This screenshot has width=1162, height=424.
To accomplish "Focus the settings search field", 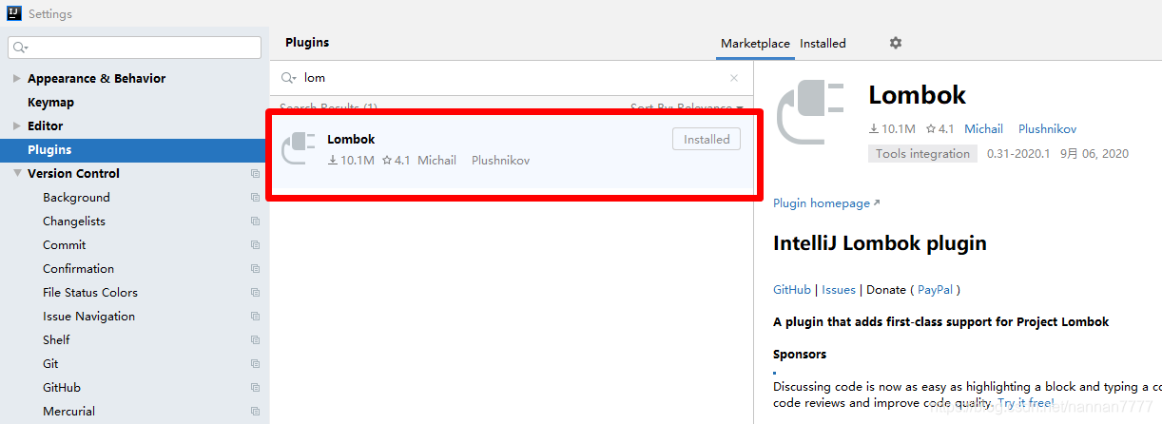I will (x=134, y=48).
